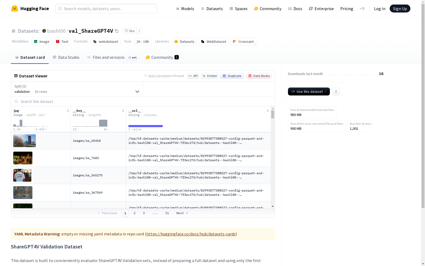Open the Spaces menu item

[x=239, y=9]
